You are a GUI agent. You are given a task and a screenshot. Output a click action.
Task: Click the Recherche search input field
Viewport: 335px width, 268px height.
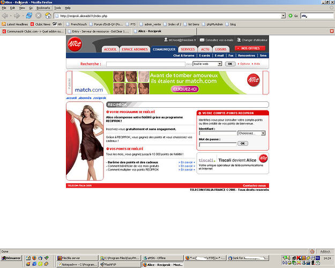[x=142, y=64]
